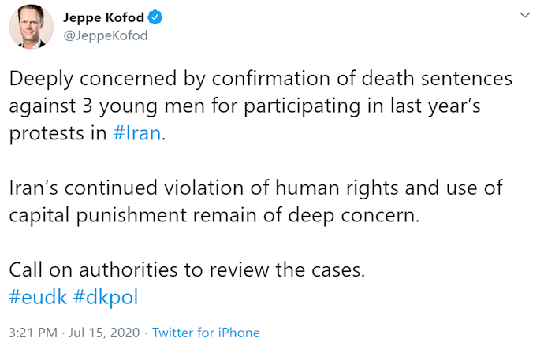Screen dimensions: 544x353
Task: Click the Jul 15, 2020 date
Action: (104, 333)
